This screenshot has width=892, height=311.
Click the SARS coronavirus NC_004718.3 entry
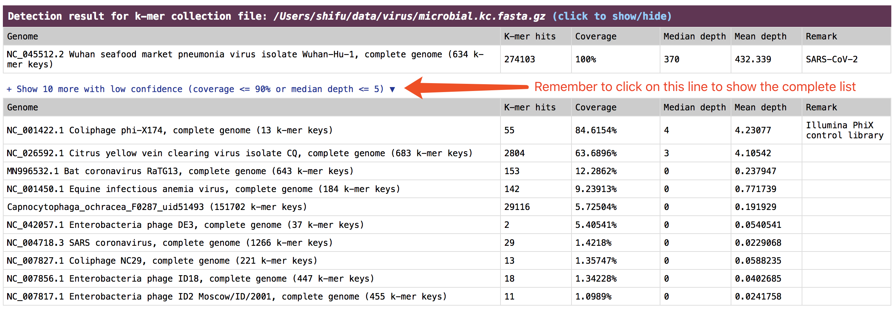[170, 243]
